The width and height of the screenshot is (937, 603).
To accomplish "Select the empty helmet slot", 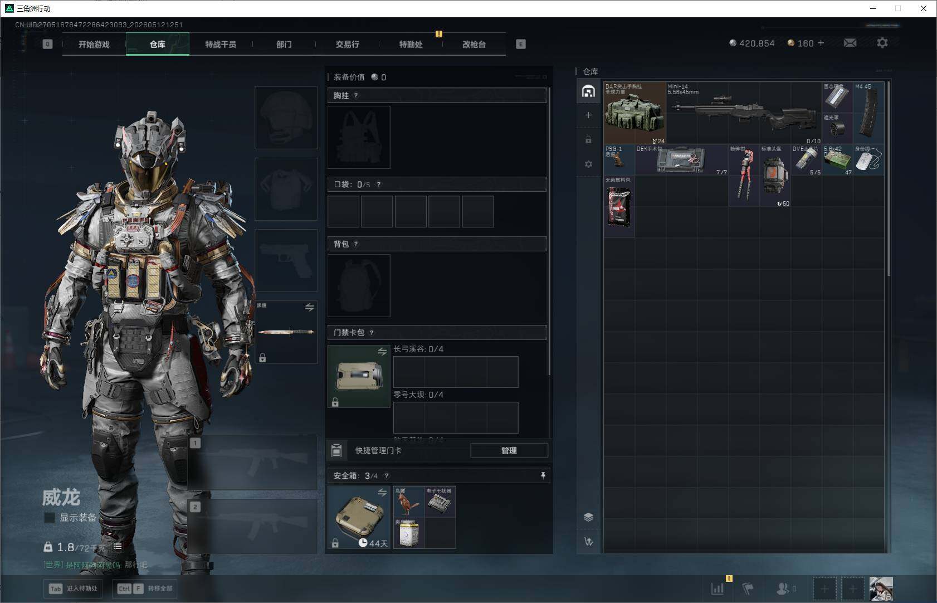I will point(286,118).
